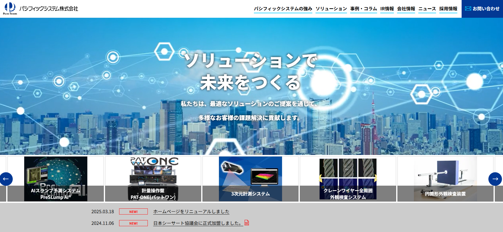This screenshot has width=503, height=232.
Task: Click パシフィックシステム株式会社 company name link
Action: [x=49, y=9]
